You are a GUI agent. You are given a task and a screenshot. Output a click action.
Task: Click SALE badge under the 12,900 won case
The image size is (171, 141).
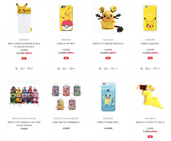[150, 58]
